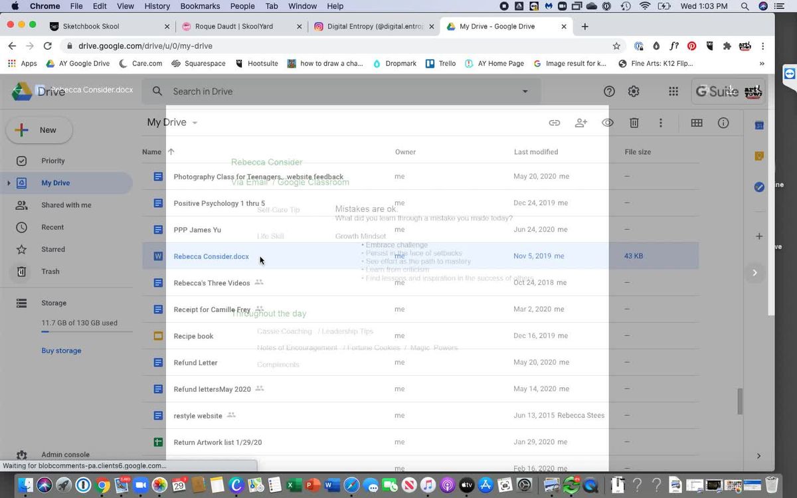797x498 pixels.
Task: Expand panel with right chevron arrow
Action: pyautogui.click(x=755, y=272)
